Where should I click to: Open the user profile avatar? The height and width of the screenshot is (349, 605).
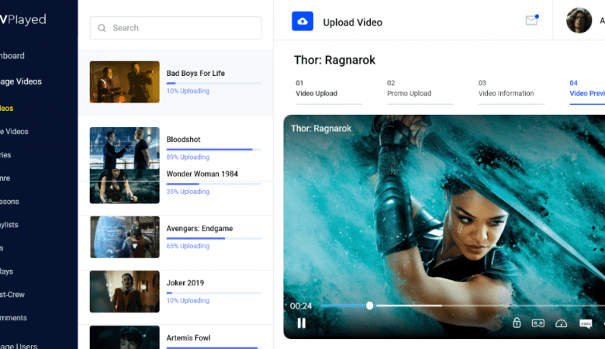point(579,20)
